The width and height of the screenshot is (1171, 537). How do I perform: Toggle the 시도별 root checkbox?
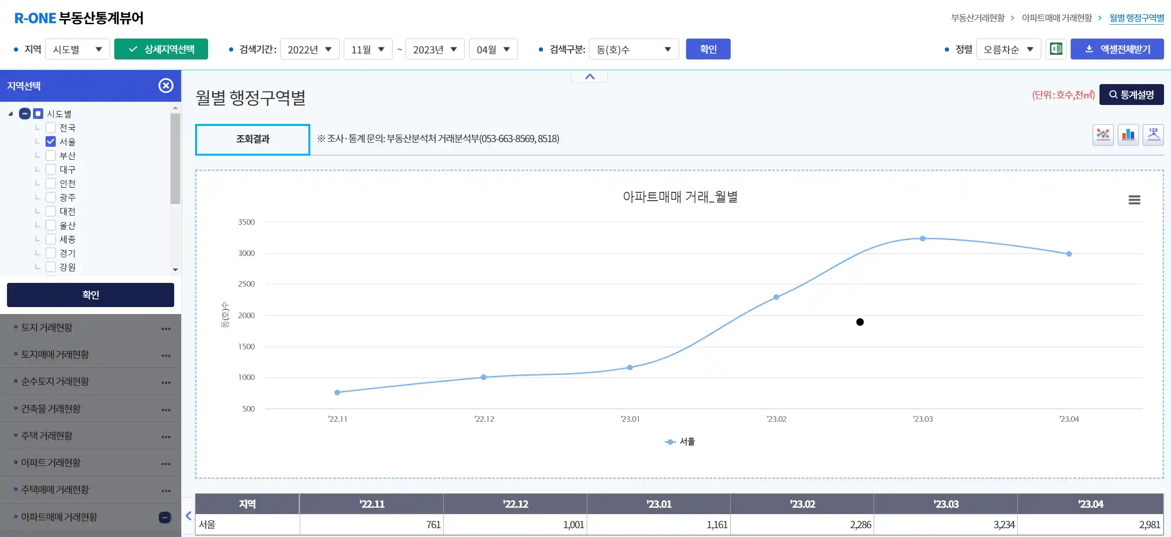(38, 114)
